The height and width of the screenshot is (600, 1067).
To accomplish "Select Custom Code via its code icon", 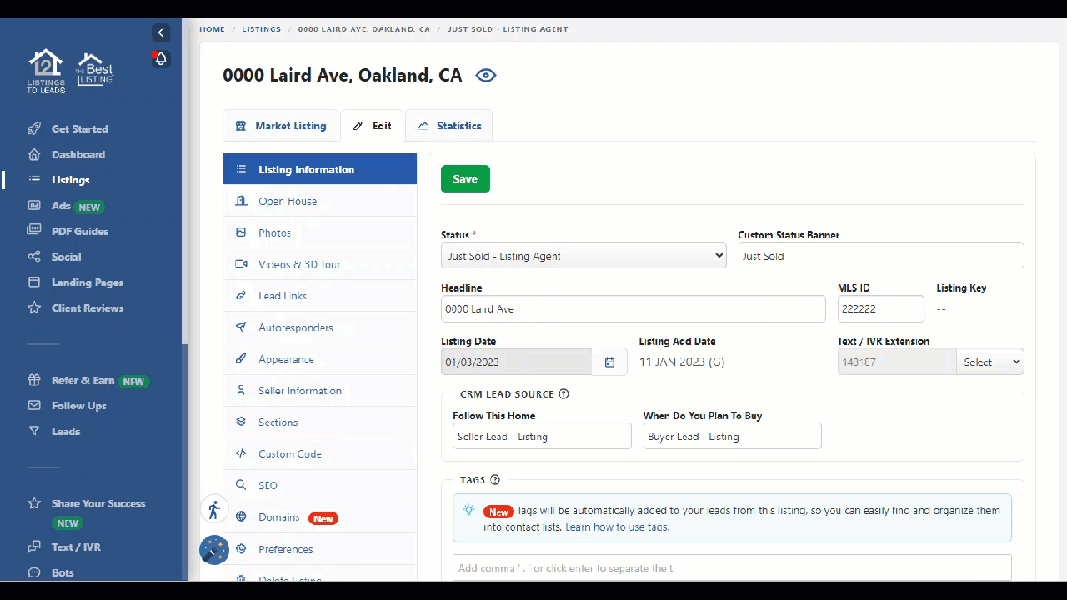I will (x=241, y=453).
